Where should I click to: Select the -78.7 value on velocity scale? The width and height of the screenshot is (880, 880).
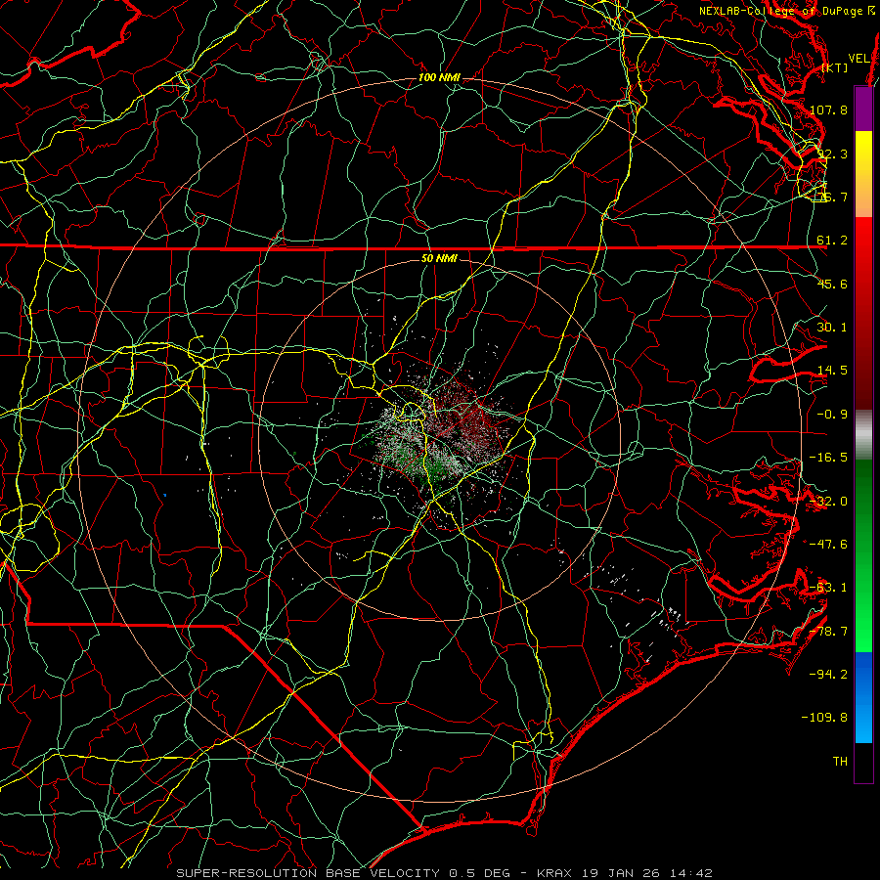[x=828, y=632]
